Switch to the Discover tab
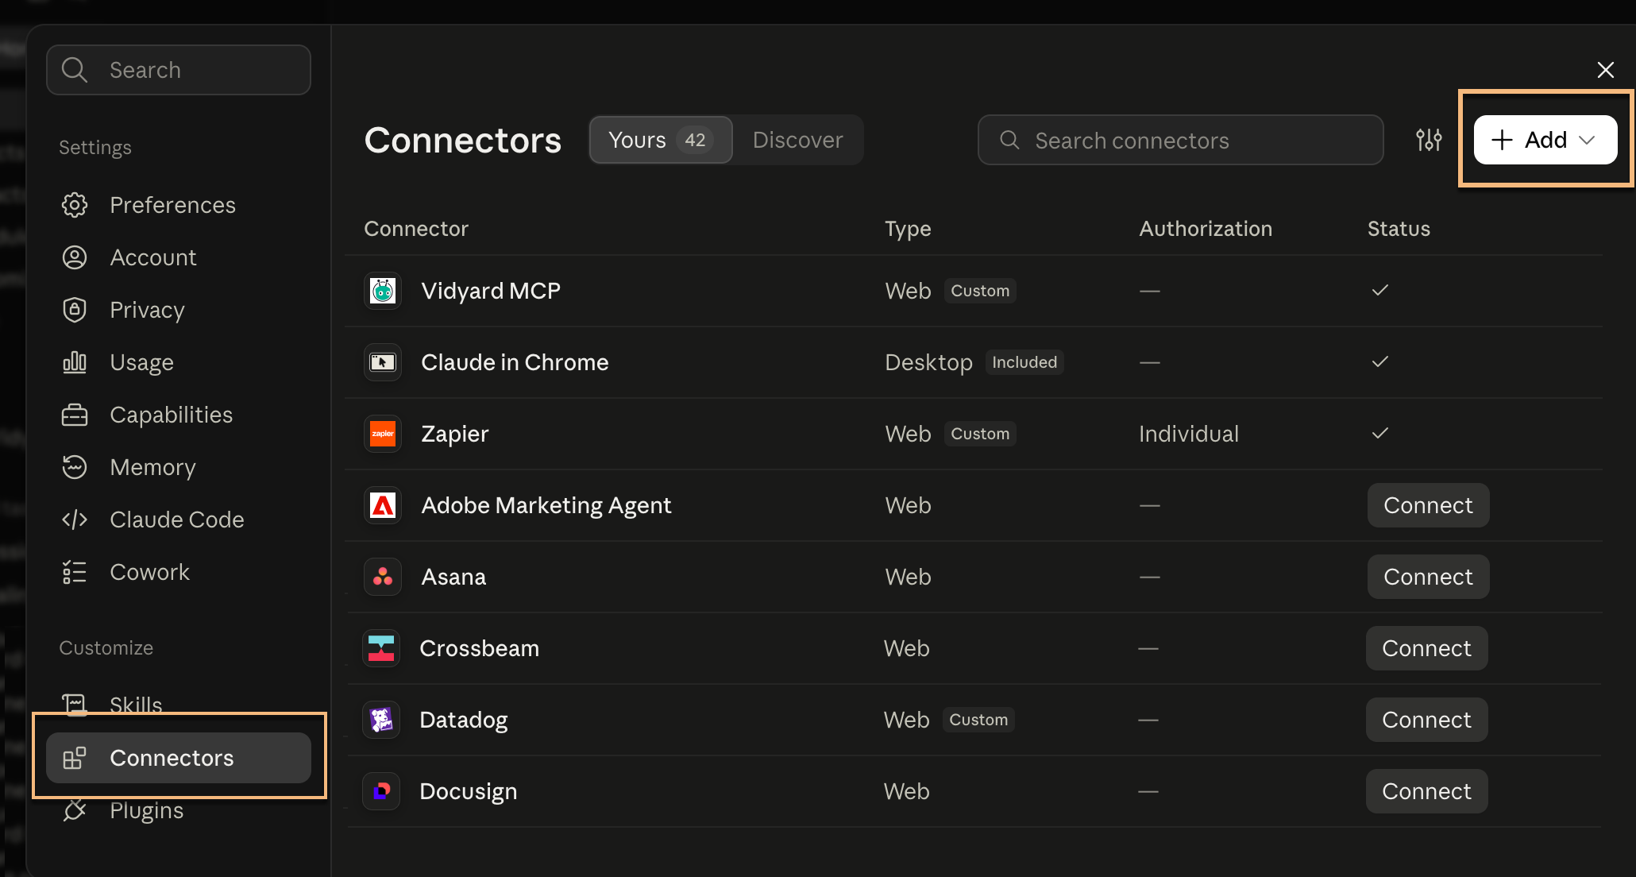 pyautogui.click(x=797, y=140)
